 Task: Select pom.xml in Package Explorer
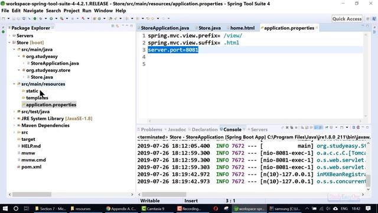coord(31,167)
